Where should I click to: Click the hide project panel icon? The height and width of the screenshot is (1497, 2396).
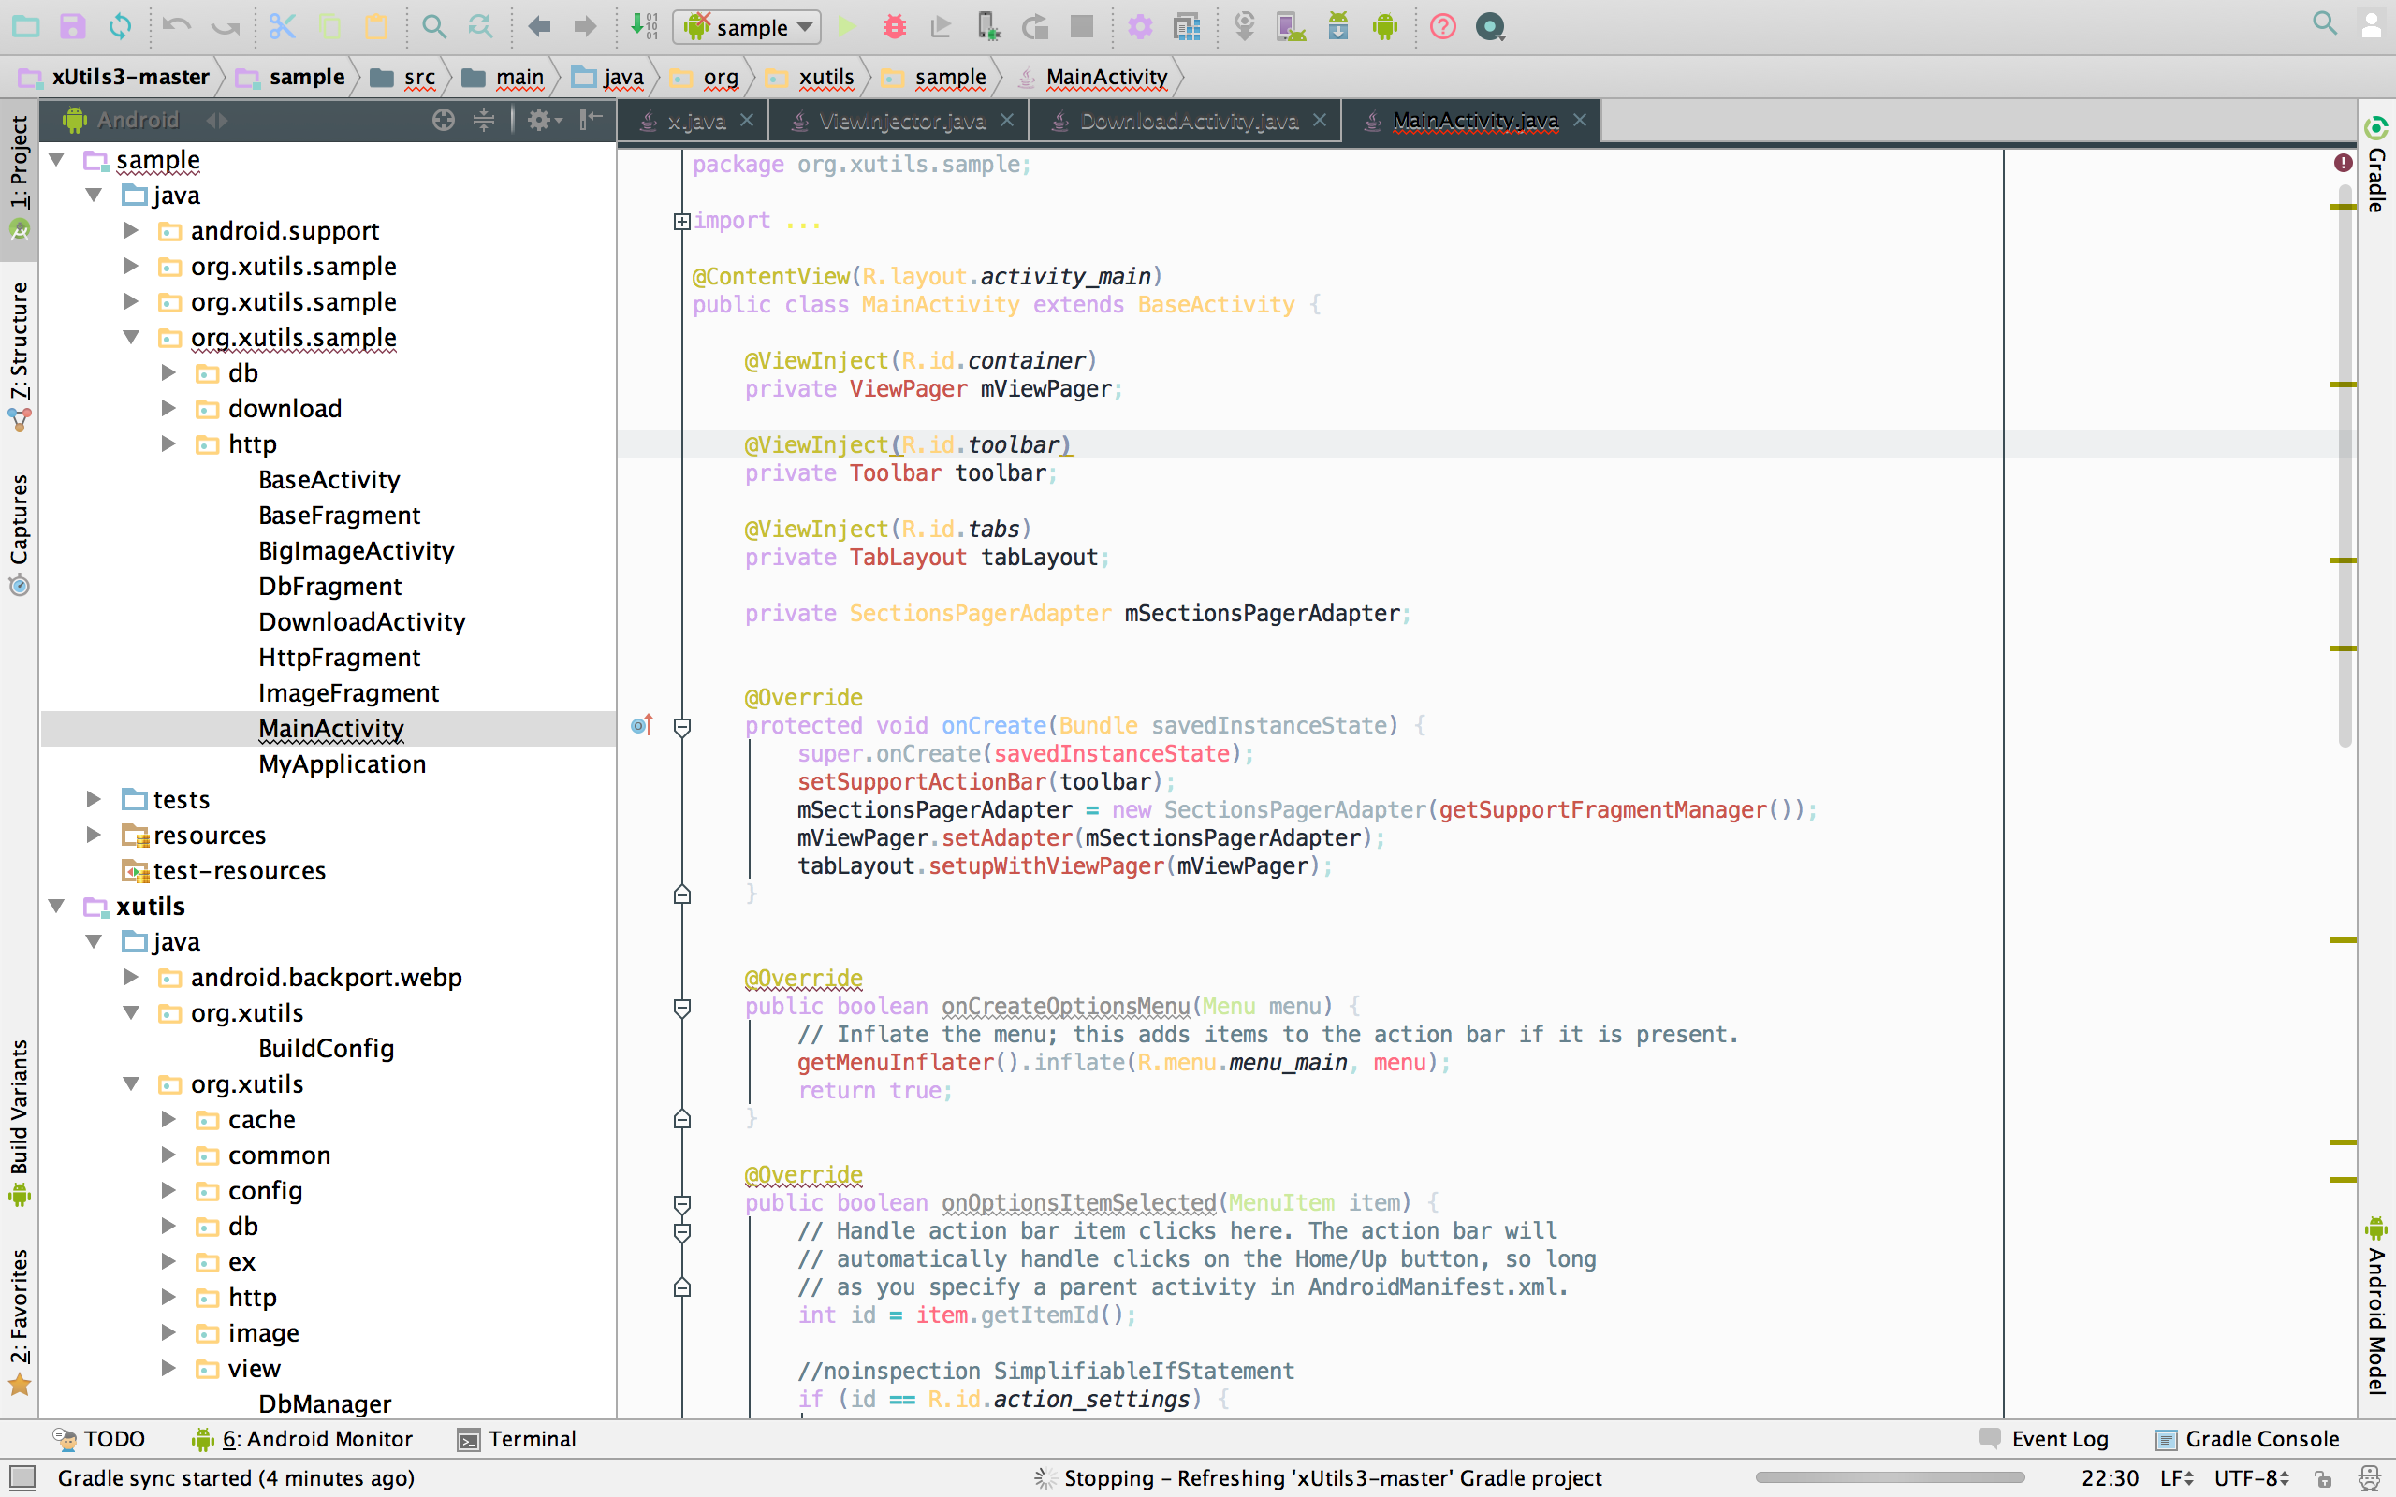point(592,120)
